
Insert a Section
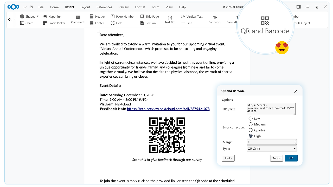(x=148, y=23)
